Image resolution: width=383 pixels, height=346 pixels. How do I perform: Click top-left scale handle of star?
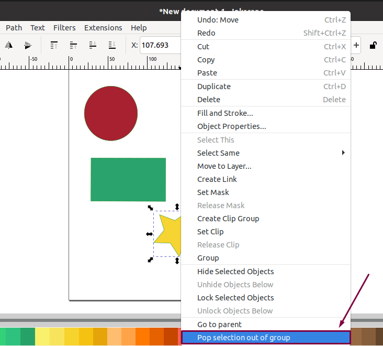tap(151, 208)
